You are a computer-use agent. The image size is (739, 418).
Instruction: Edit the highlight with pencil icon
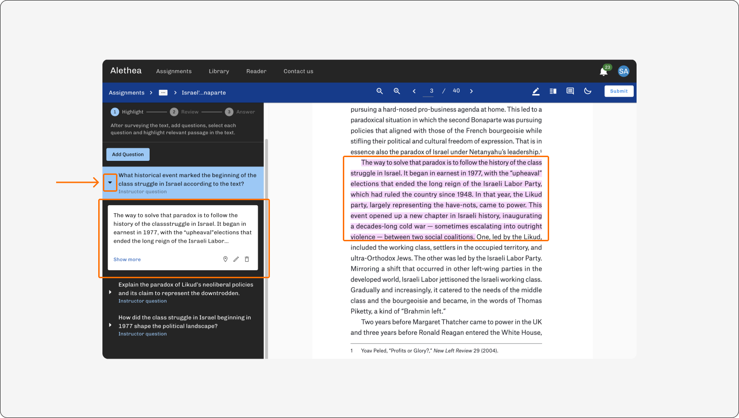pos(236,259)
